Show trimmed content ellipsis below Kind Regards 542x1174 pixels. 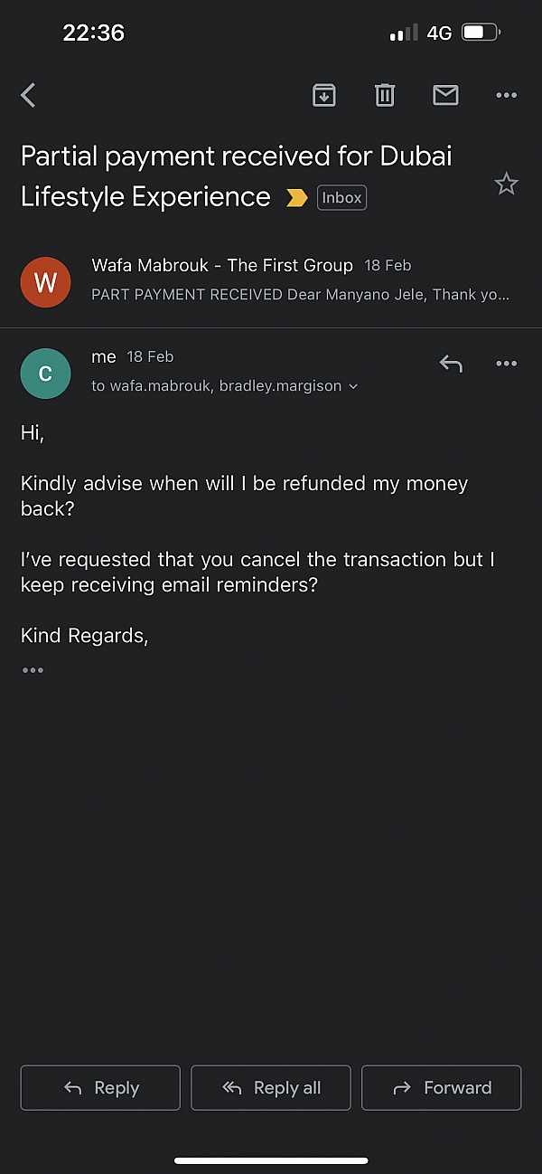click(x=33, y=670)
